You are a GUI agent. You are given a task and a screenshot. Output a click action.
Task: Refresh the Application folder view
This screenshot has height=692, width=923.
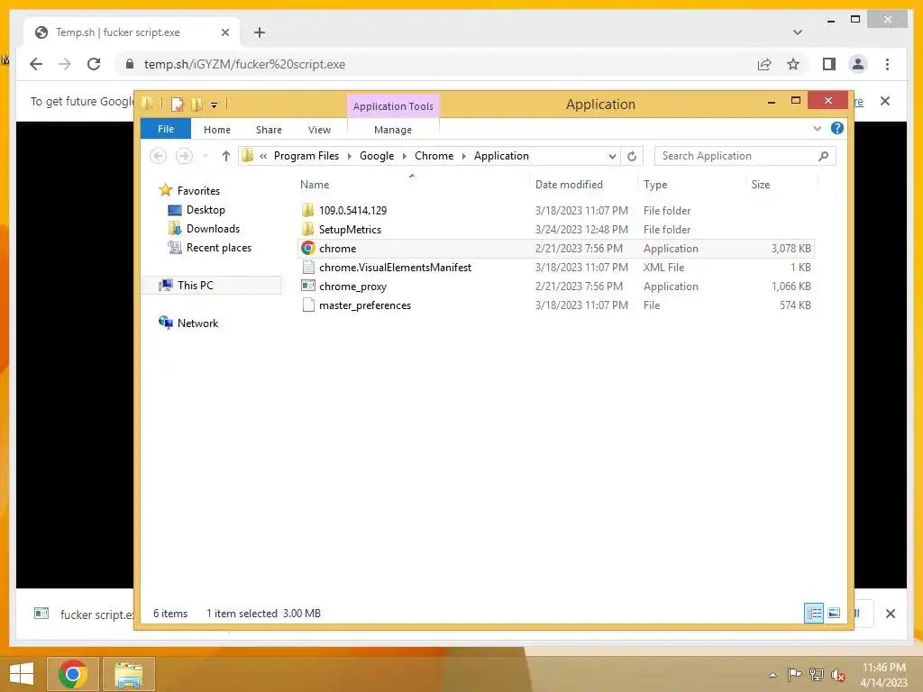click(632, 156)
